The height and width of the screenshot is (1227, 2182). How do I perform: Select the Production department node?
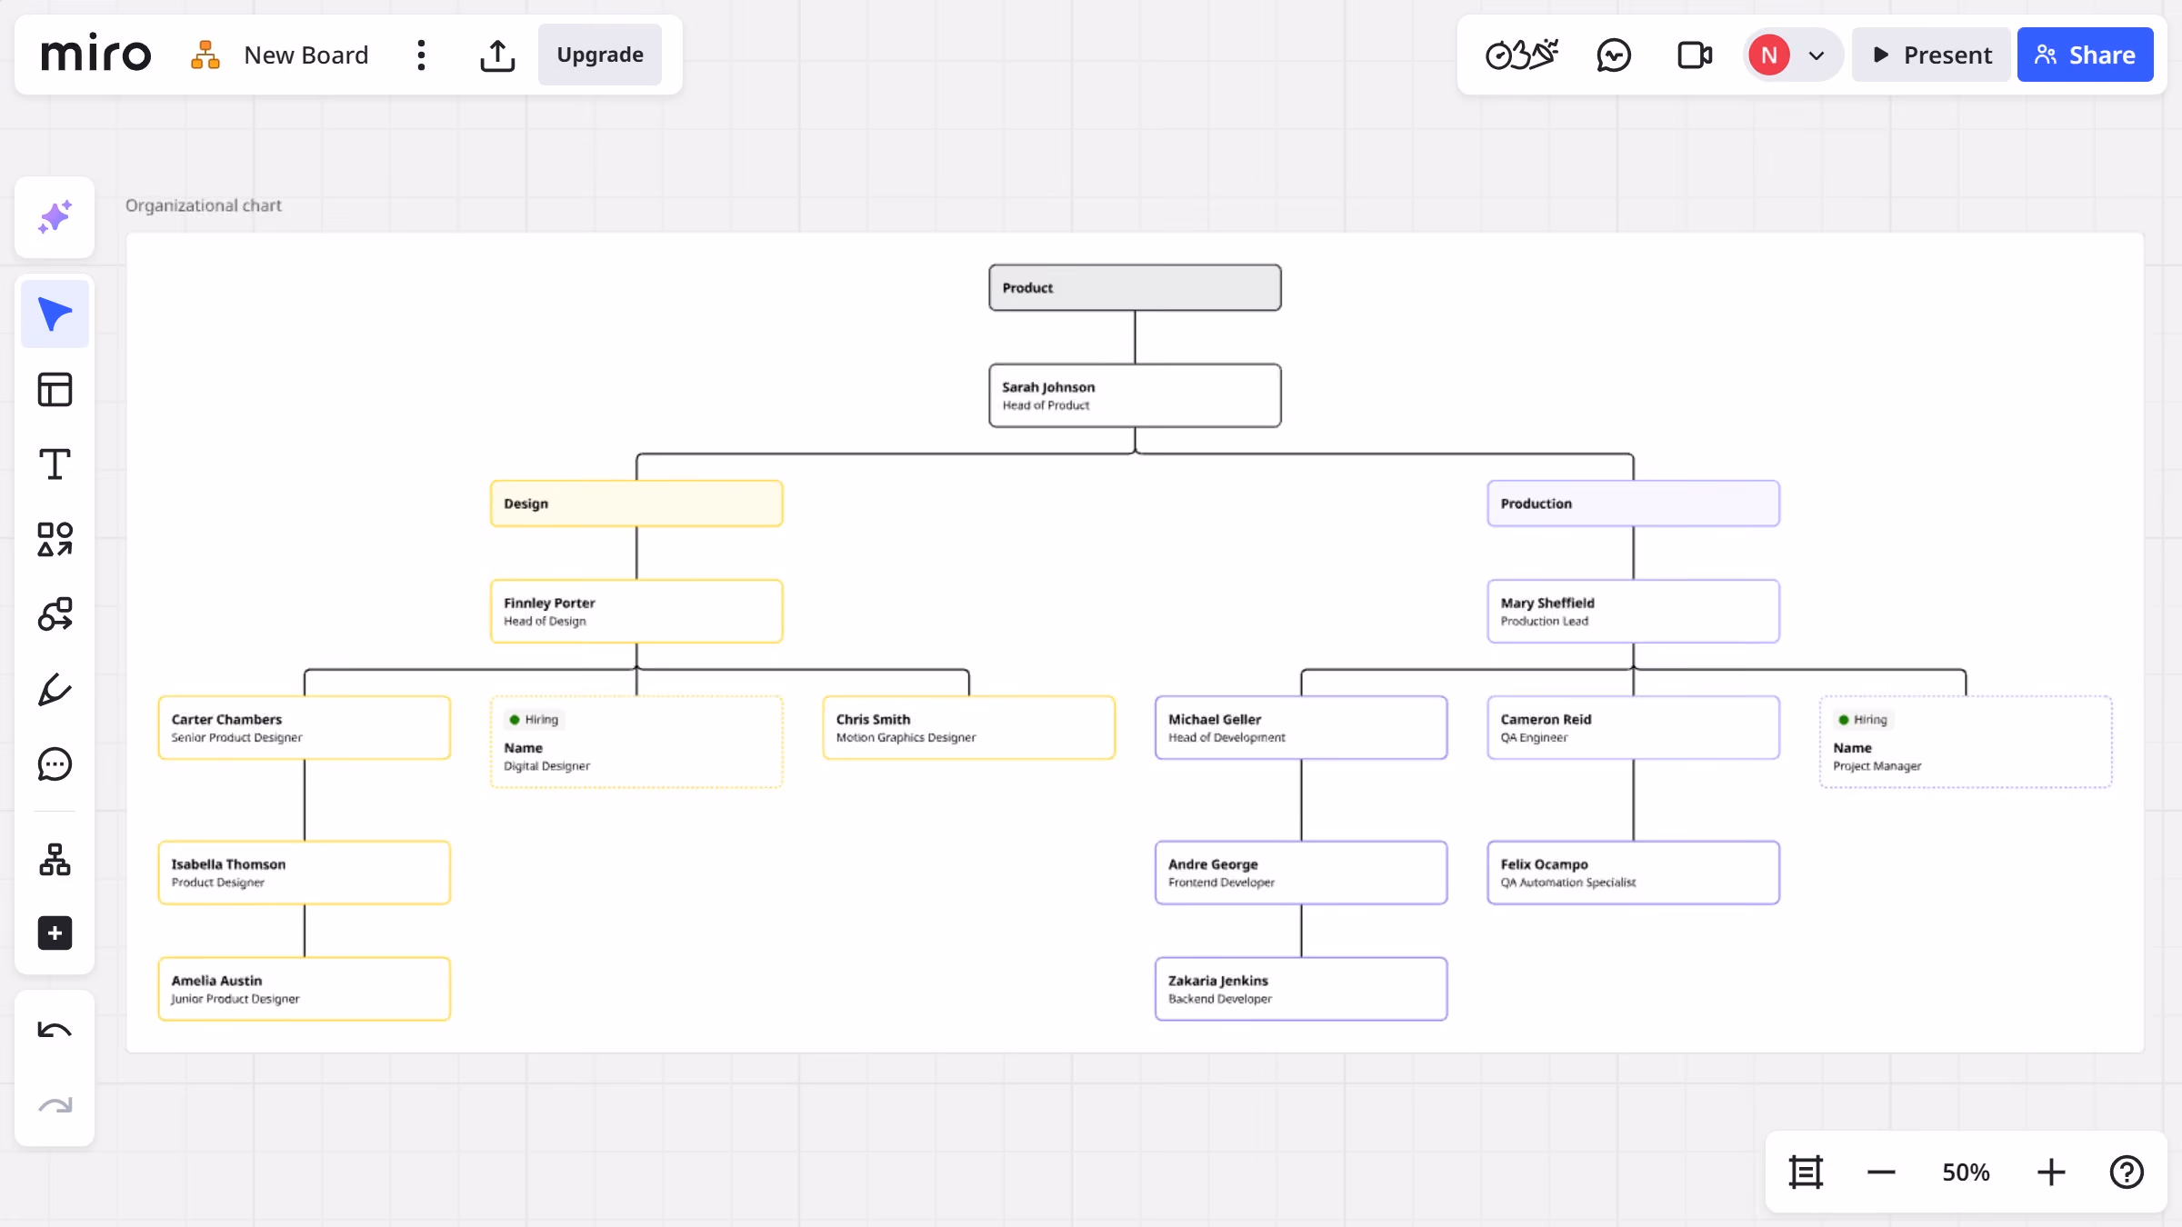(x=1633, y=504)
